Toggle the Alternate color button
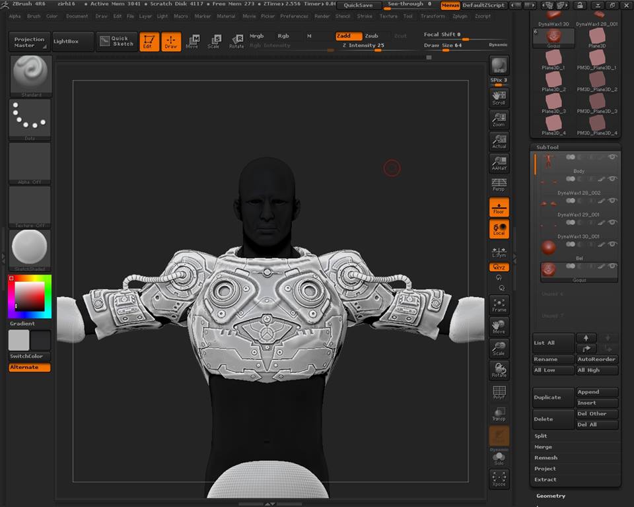634x507 pixels. coord(30,367)
